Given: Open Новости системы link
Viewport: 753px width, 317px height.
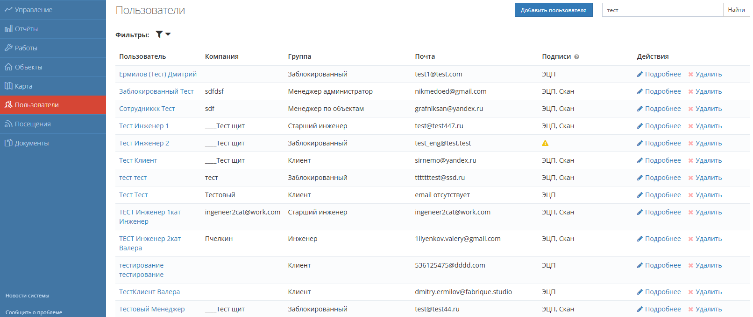Looking at the screenshot, I should click(x=27, y=296).
